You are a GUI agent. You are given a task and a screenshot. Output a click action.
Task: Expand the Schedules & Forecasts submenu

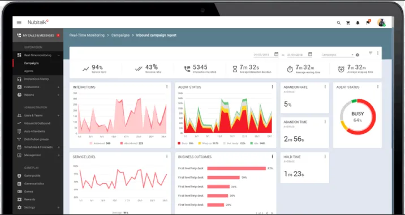(59, 147)
